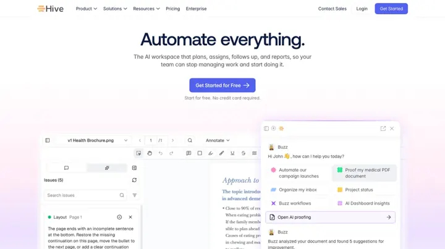445x249 pixels.
Task: Click the Hive icon in Buzz panel header
Action: [x=281, y=129]
